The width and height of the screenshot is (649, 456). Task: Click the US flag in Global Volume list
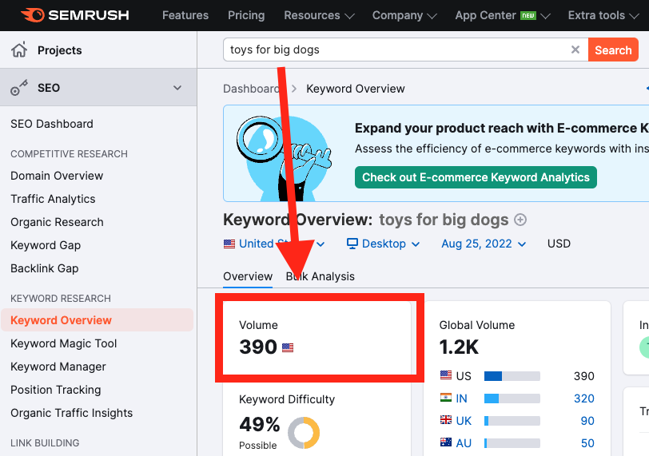click(446, 375)
